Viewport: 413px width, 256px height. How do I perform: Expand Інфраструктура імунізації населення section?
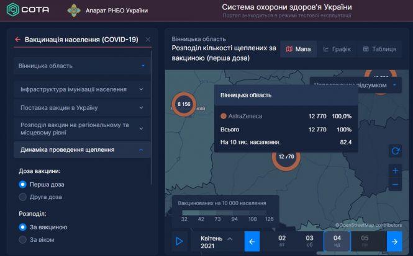click(x=82, y=89)
